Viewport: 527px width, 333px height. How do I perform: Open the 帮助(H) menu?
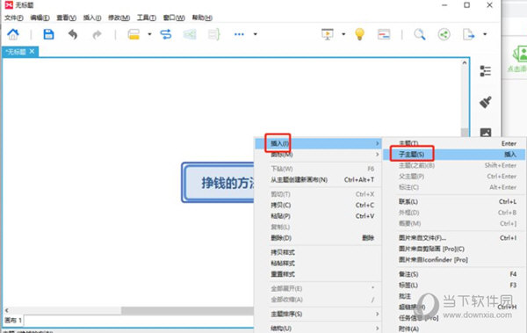coord(202,18)
